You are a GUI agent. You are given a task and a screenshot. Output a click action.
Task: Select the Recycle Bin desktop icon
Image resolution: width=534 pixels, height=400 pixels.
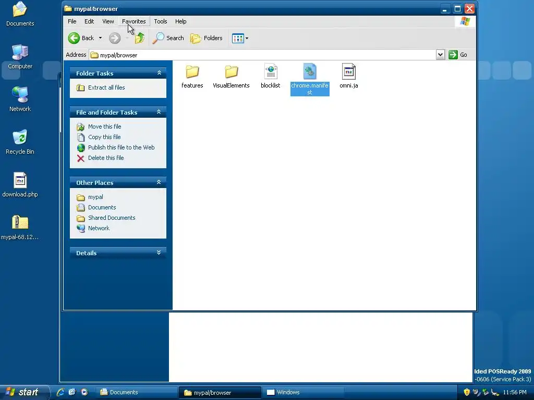[x=20, y=142]
